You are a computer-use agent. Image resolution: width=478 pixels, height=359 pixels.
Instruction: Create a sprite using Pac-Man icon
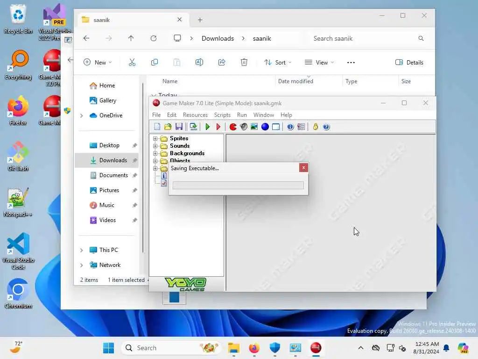[233, 127]
